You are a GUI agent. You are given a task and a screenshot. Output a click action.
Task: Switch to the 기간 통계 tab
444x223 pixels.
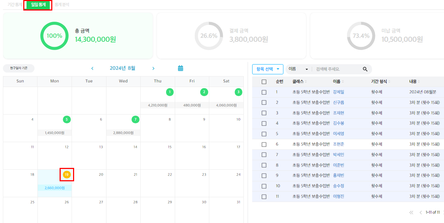click(14, 5)
